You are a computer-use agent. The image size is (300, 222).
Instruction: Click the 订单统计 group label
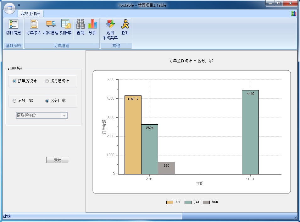(x=15, y=68)
